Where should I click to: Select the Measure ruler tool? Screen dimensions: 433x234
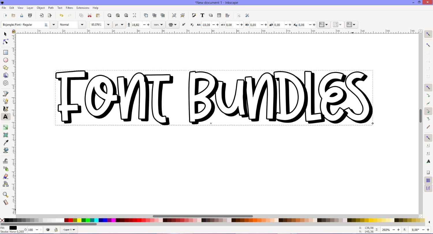[5, 202]
